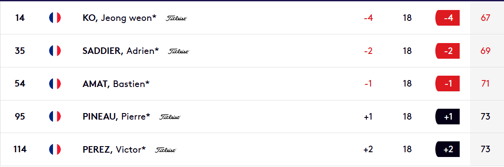Click position number 114
This screenshot has height=167, width=504.
[x=20, y=149]
